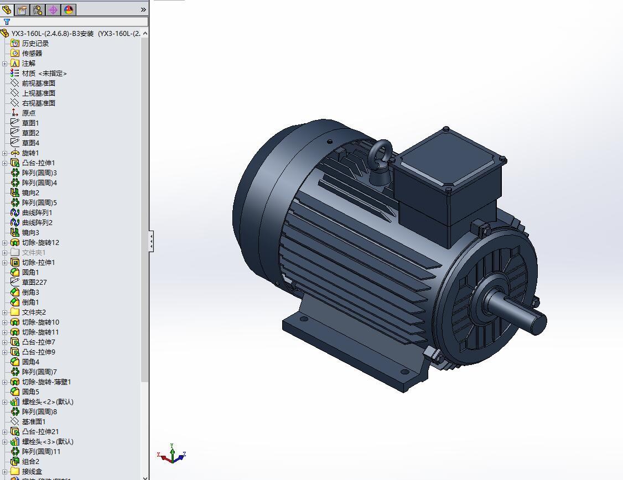Click the feature tree scroll-down arrow
This screenshot has height=480, width=623.
[x=145, y=477]
